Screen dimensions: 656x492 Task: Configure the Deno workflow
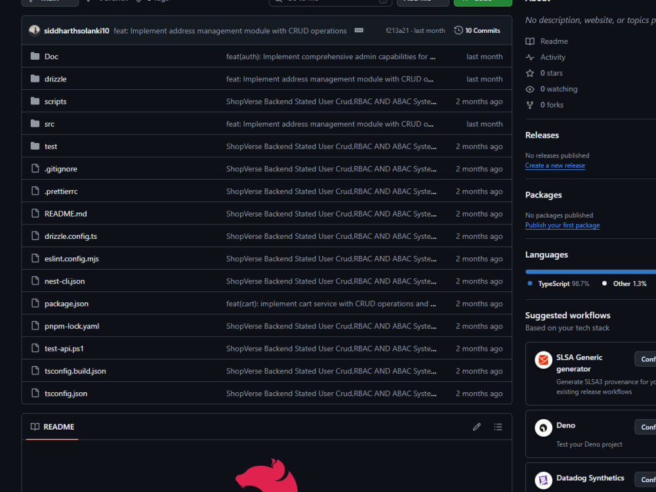point(646,427)
